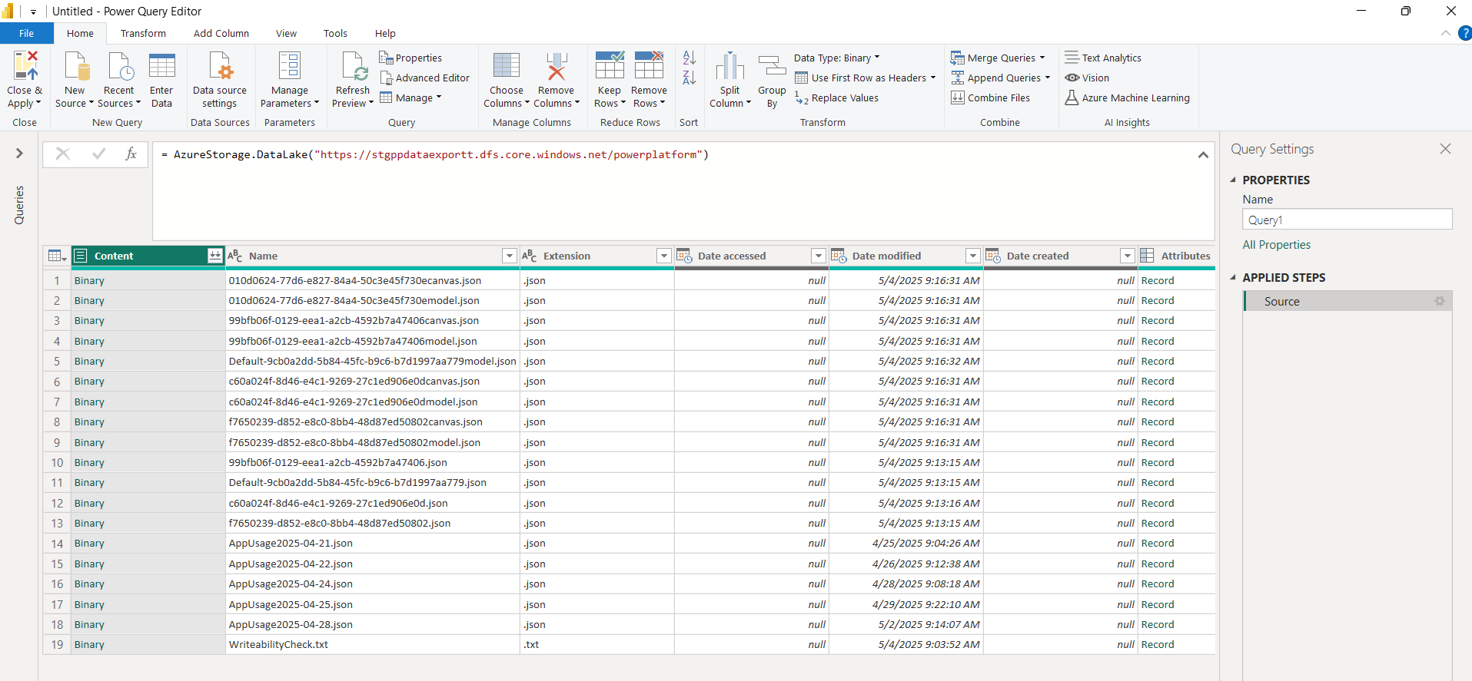Sort ascending with the A-Z icon
Image resolution: width=1472 pixels, height=681 pixels.
point(689,58)
